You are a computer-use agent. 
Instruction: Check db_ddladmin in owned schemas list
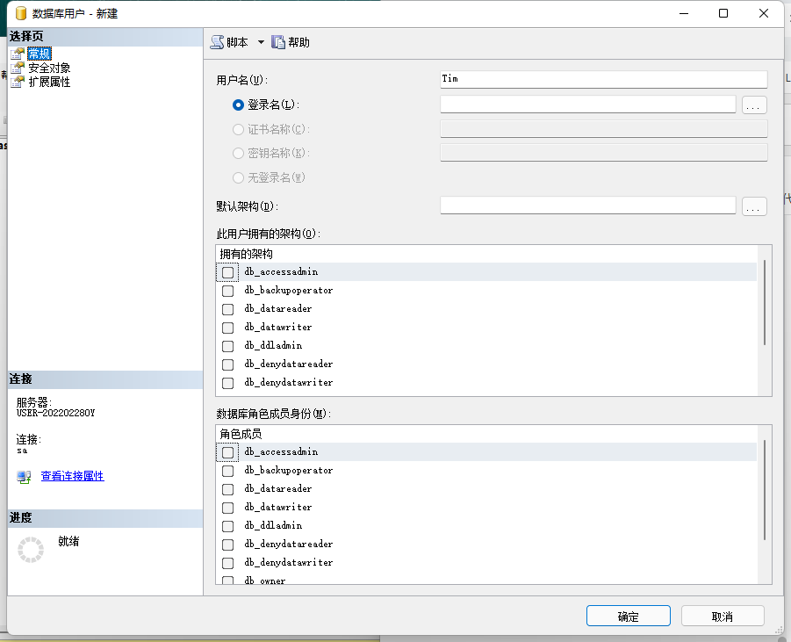228,346
